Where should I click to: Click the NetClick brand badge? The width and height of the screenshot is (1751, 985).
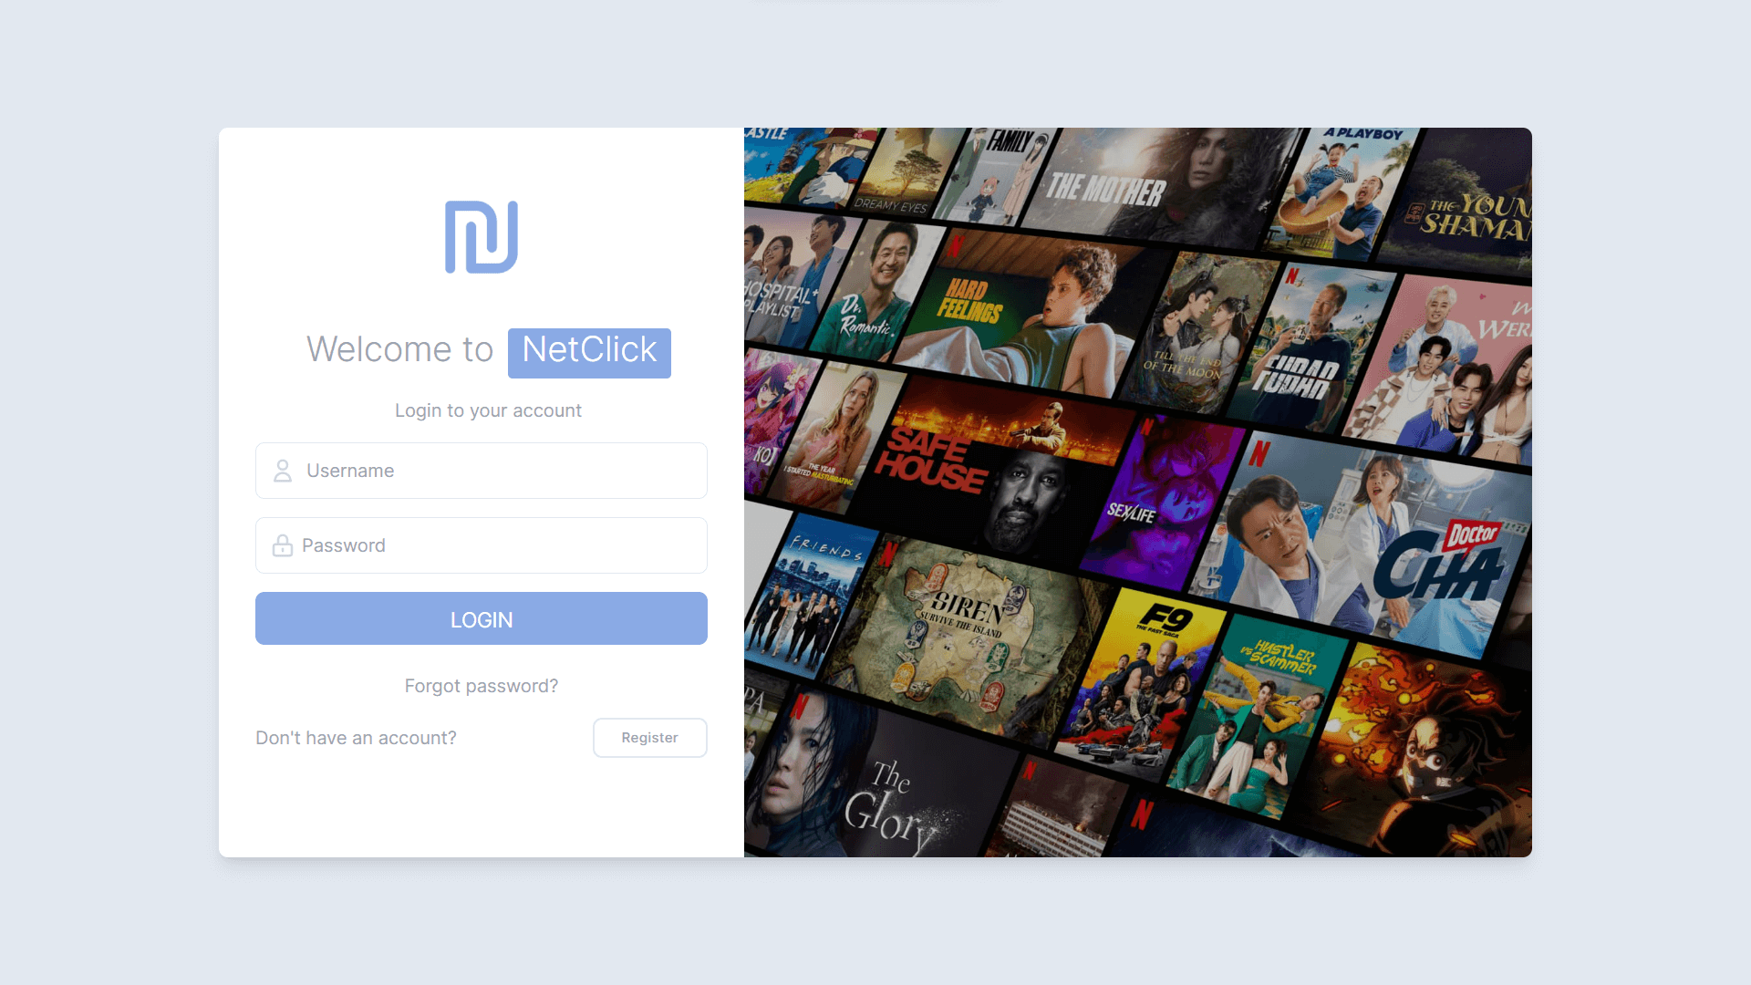589,352
